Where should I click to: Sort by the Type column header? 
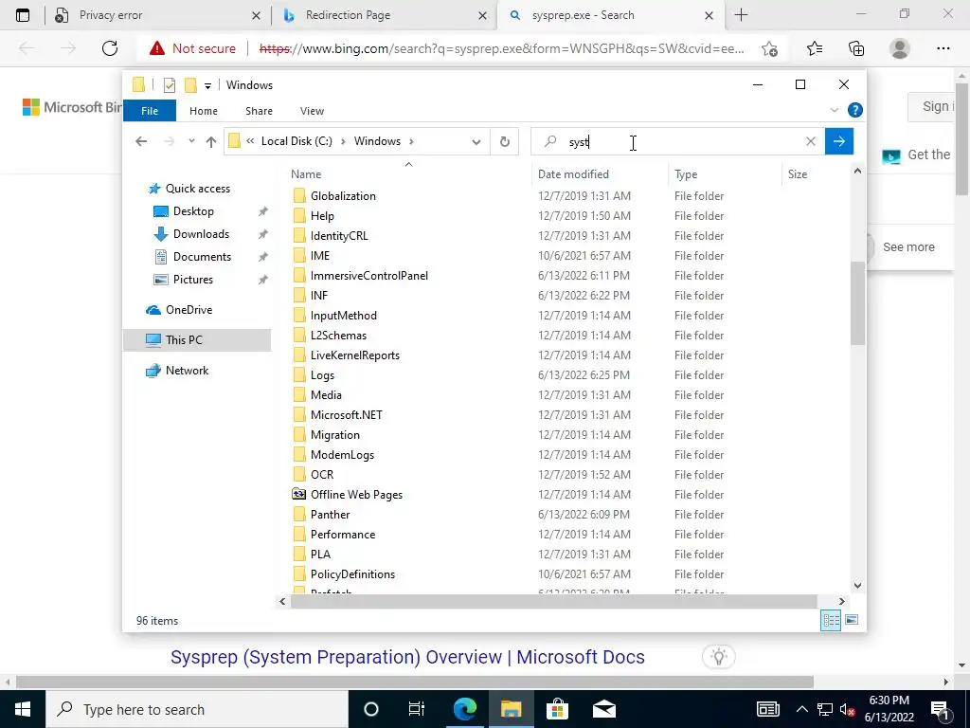[725, 174]
